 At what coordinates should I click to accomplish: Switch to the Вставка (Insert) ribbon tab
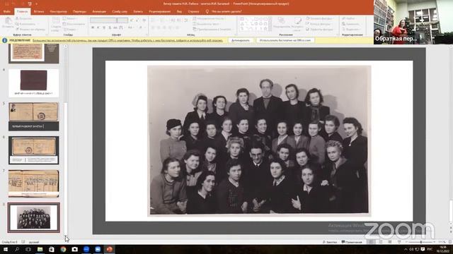39,11
